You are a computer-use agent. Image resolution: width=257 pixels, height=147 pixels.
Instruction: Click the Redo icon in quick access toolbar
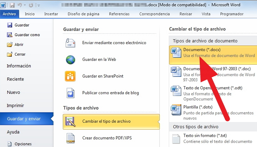(x=31, y=5)
